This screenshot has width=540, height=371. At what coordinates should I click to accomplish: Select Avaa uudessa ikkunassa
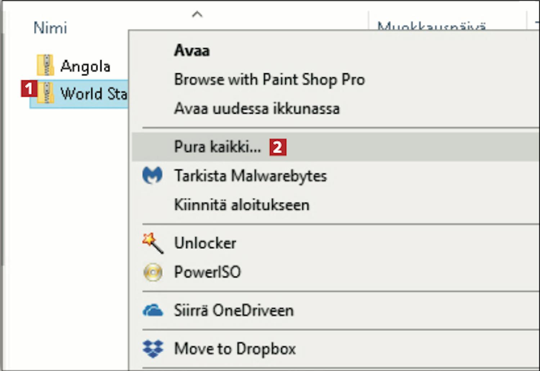(x=257, y=109)
